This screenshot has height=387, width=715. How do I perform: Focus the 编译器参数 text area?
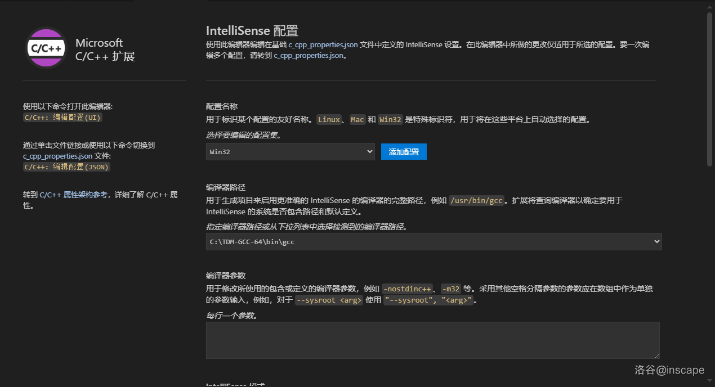(x=432, y=340)
